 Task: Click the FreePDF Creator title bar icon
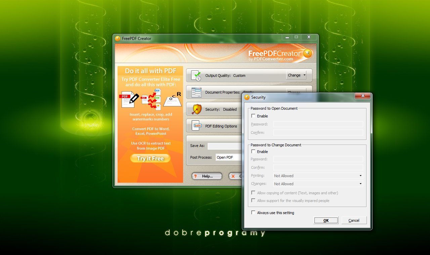[x=118, y=38]
